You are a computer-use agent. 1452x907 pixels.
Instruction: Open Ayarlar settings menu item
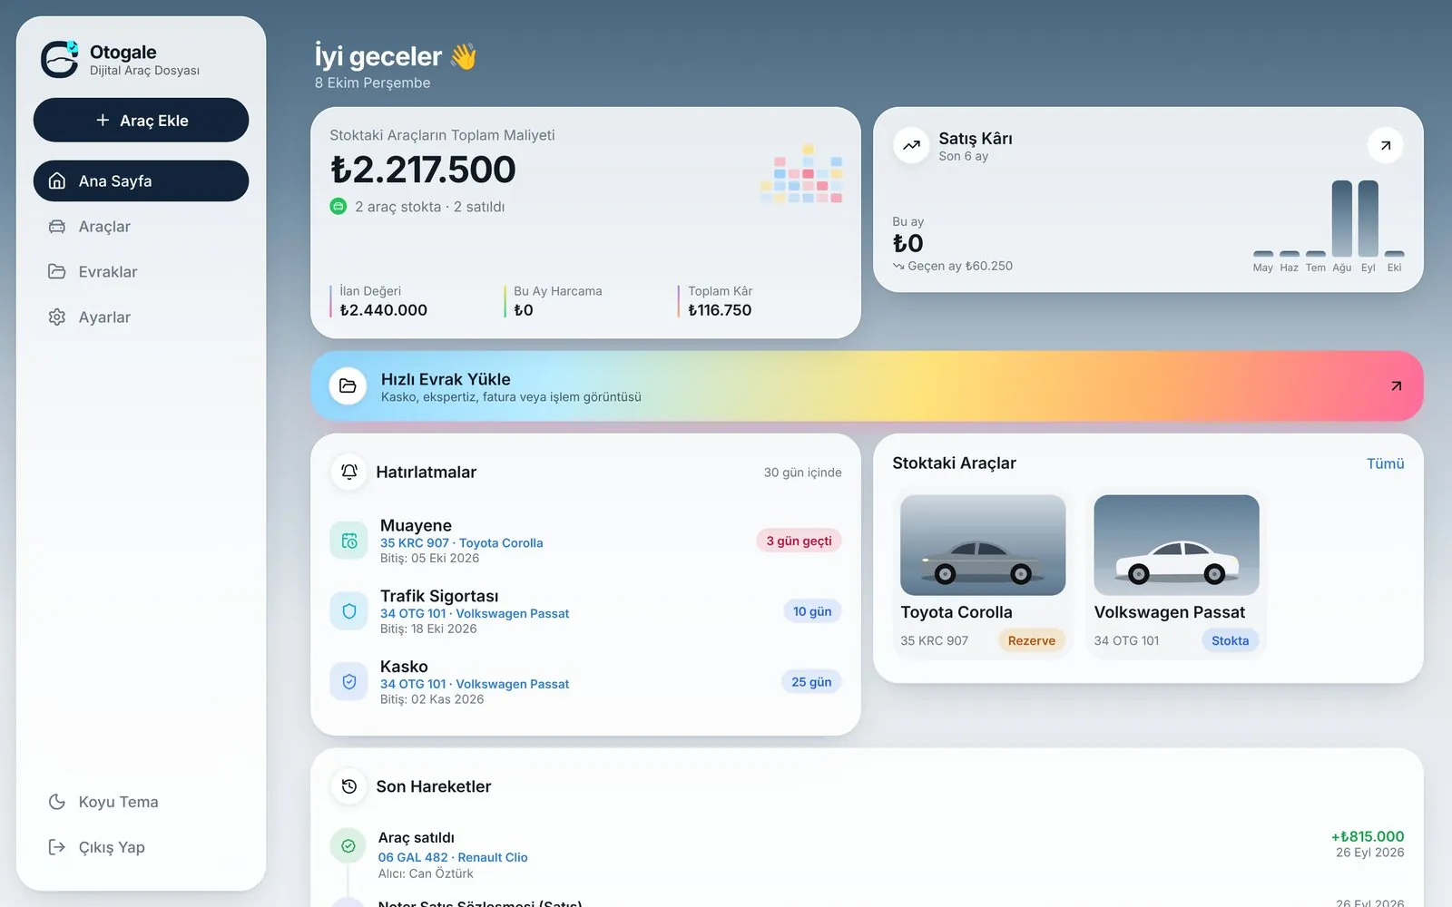pos(141,317)
